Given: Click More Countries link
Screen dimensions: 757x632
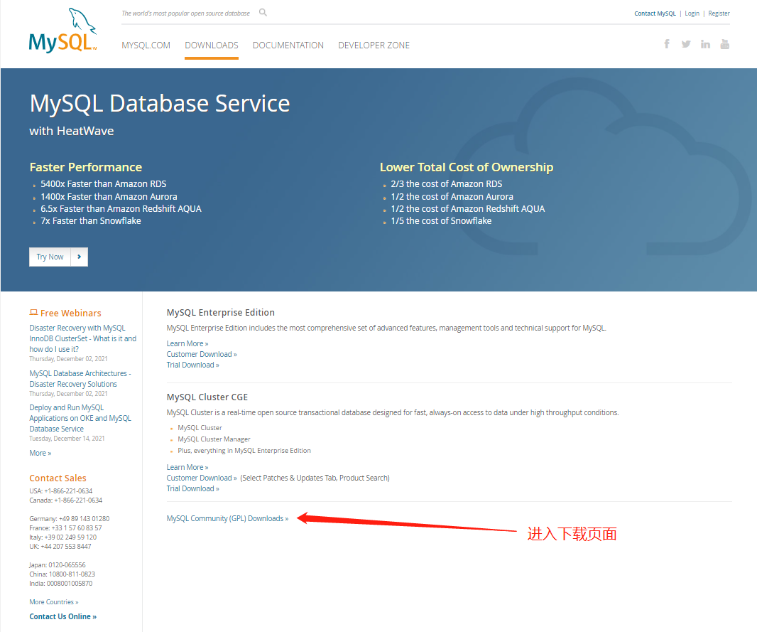Looking at the screenshot, I should [53, 602].
